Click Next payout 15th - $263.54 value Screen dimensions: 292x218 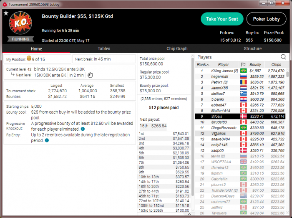[x=153, y=126]
